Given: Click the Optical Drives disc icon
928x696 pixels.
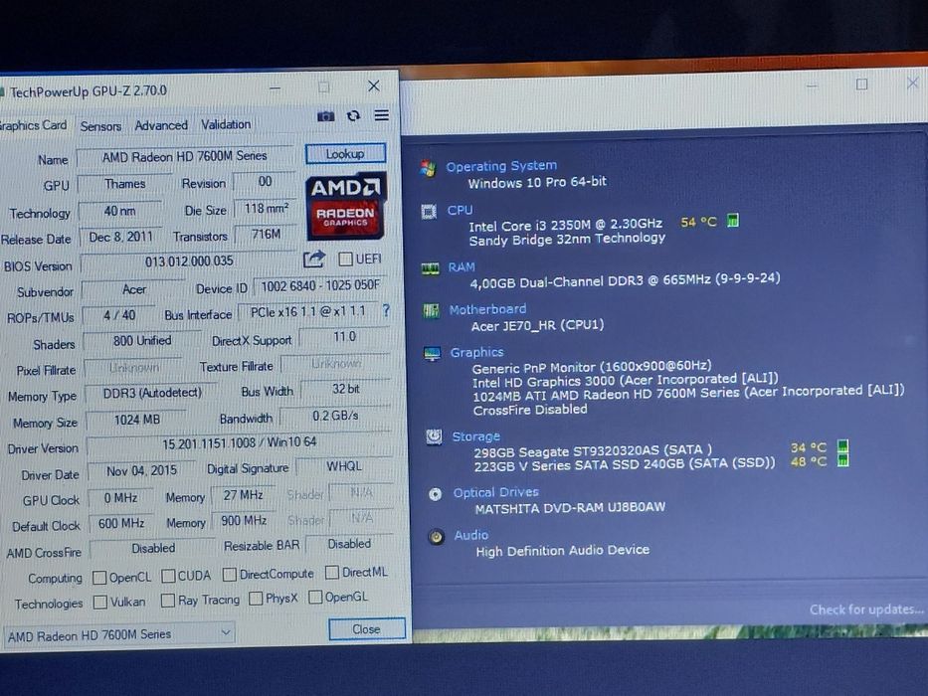Looking at the screenshot, I should coord(435,494).
